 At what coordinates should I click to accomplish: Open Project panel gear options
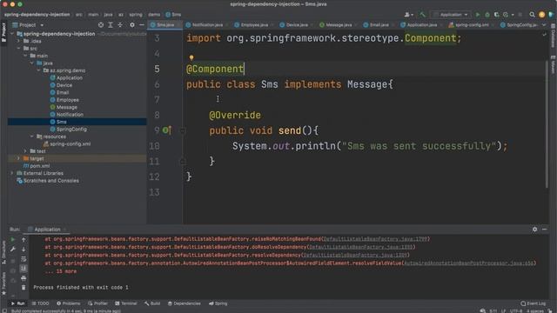[x=132, y=25]
